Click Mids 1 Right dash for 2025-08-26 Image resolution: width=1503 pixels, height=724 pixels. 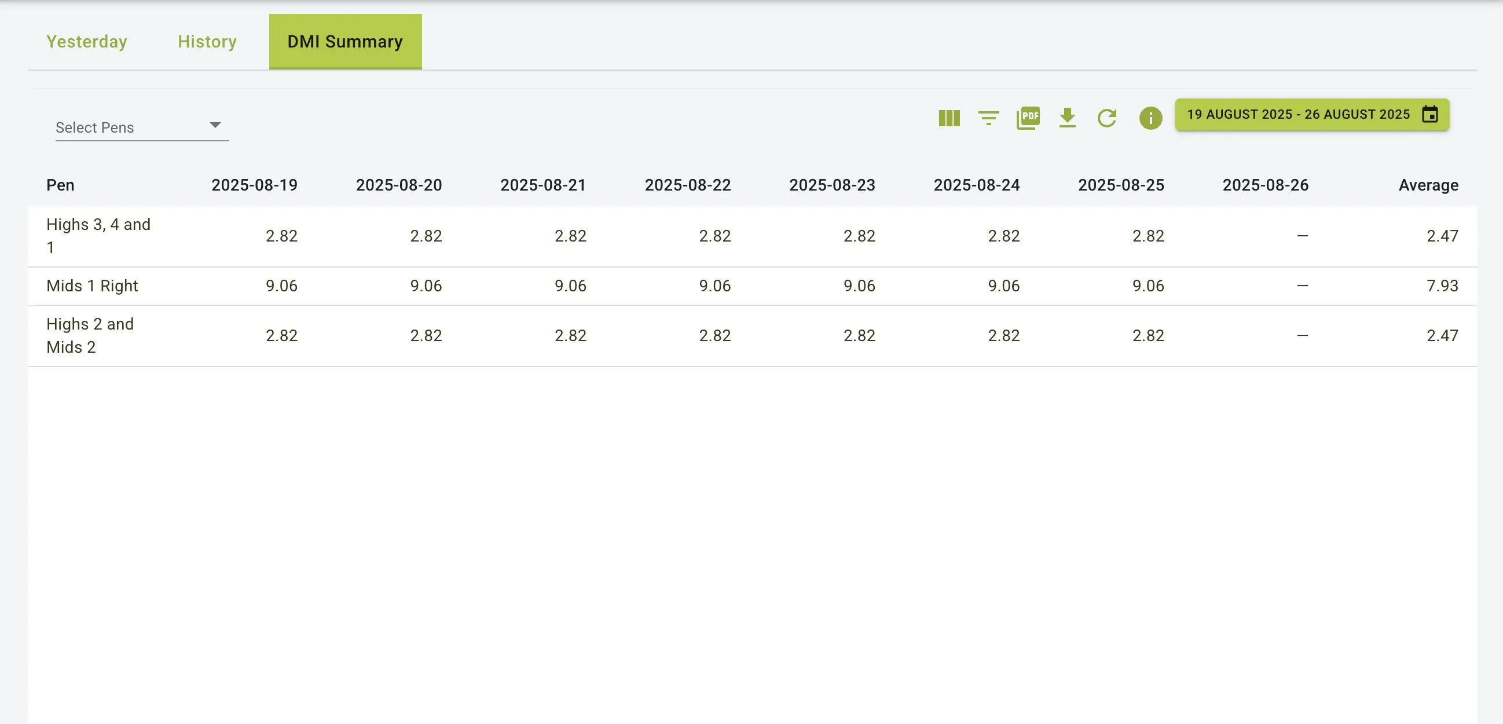point(1302,286)
